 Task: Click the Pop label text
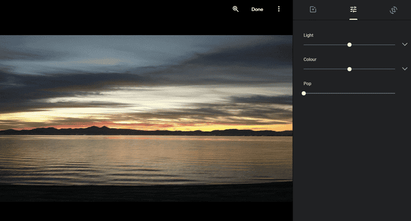point(307,83)
